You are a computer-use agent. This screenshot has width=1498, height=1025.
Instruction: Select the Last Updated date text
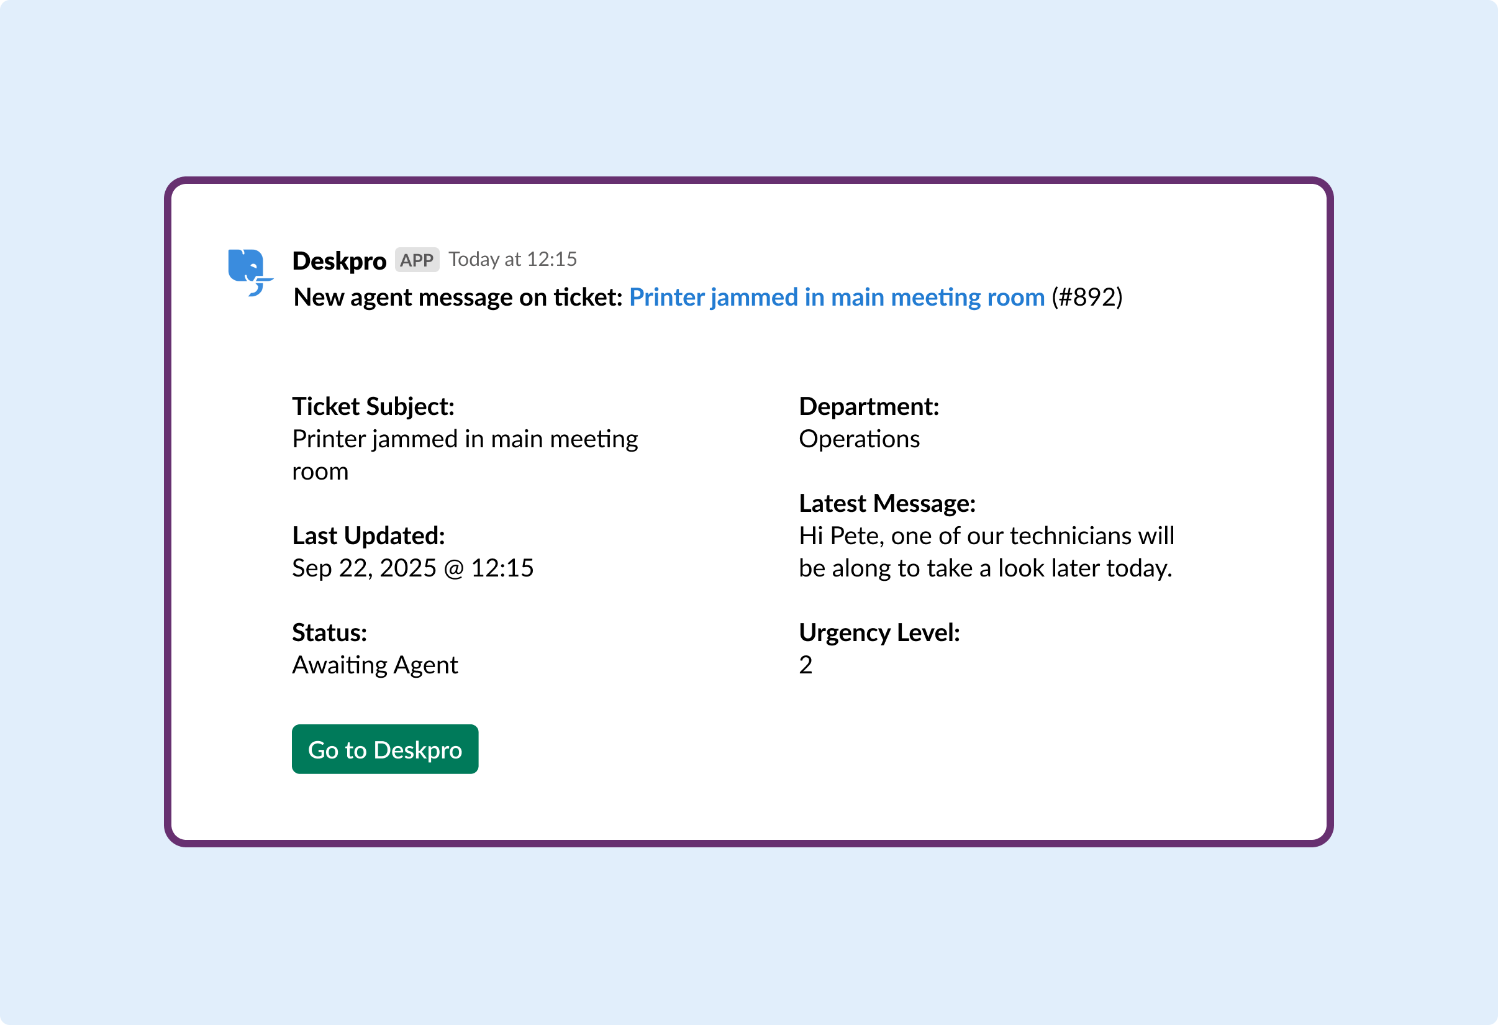click(412, 568)
